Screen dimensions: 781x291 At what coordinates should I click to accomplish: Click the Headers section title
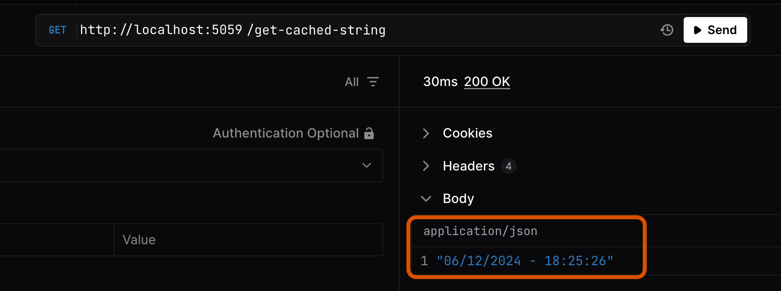[x=469, y=166]
